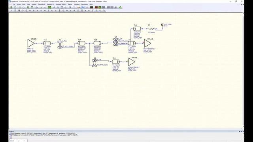This screenshot has width=253, height=142.
Task: Click the first tab below the Output panel
Action: tap(12, 141)
